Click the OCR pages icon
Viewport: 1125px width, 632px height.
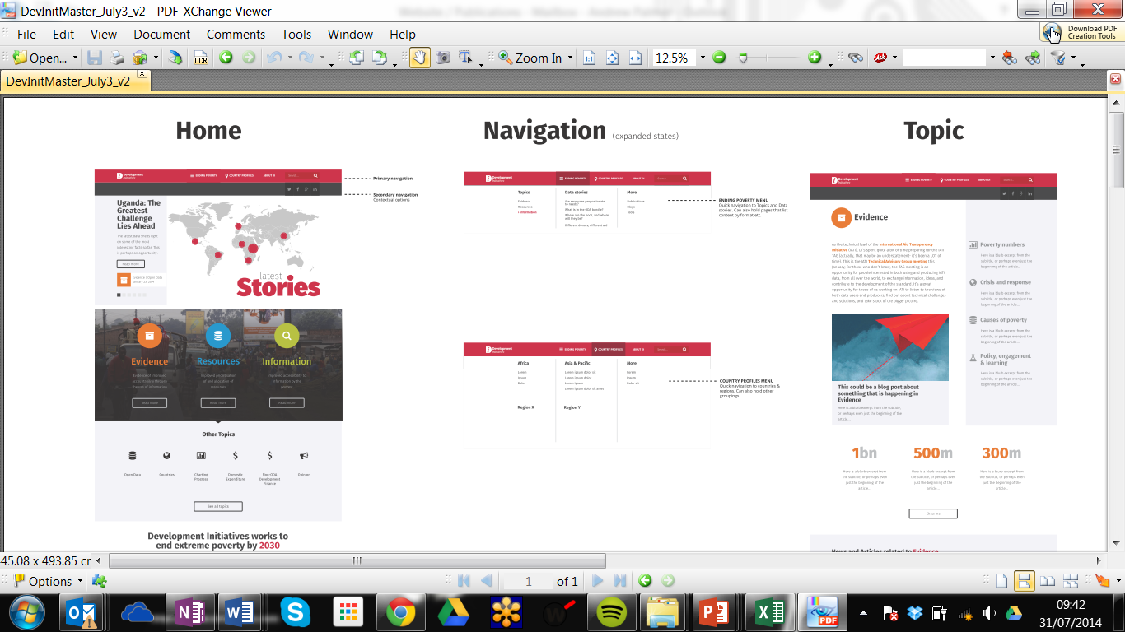200,58
